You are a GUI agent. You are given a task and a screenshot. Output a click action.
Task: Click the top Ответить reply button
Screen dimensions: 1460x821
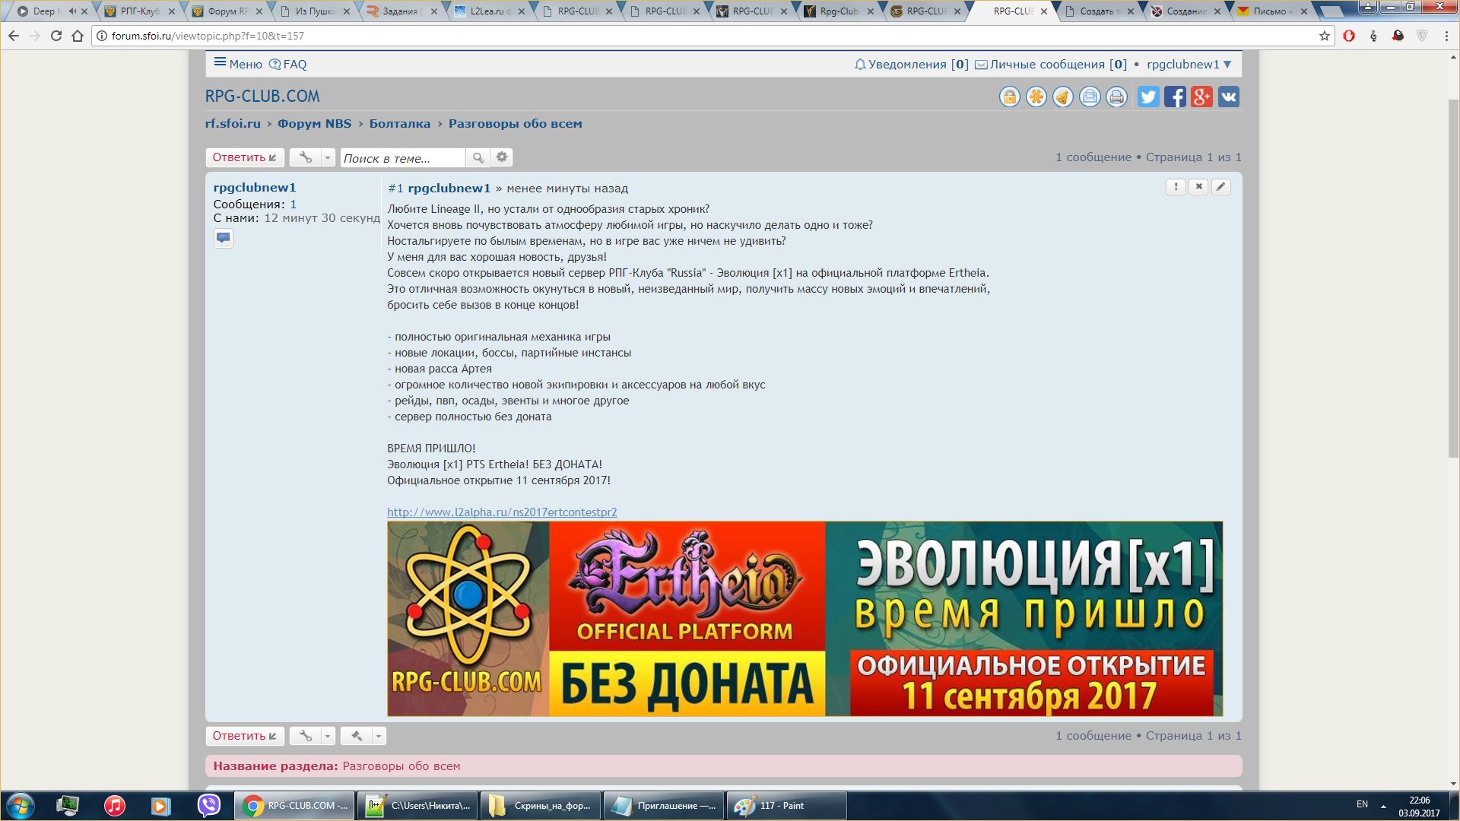[x=245, y=157]
